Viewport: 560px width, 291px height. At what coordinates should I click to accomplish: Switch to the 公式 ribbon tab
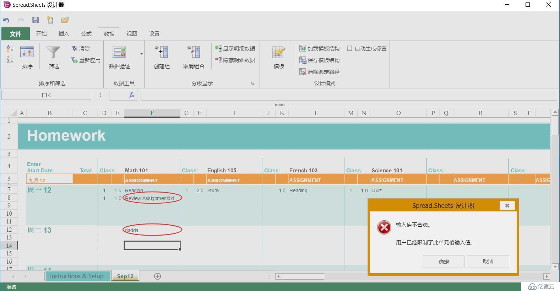(x=86, y=34)
